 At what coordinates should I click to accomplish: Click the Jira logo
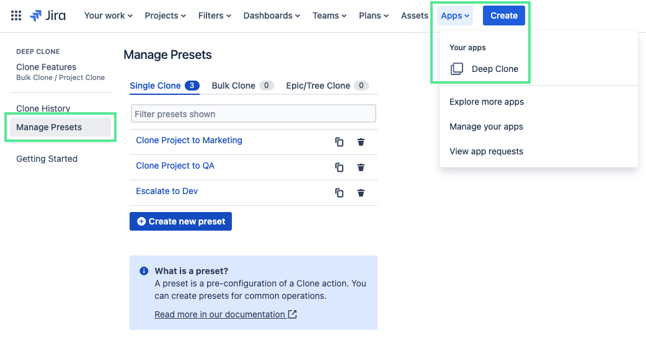point(48,15)
